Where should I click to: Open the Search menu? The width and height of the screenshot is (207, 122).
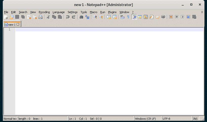[x=23, y=12]
